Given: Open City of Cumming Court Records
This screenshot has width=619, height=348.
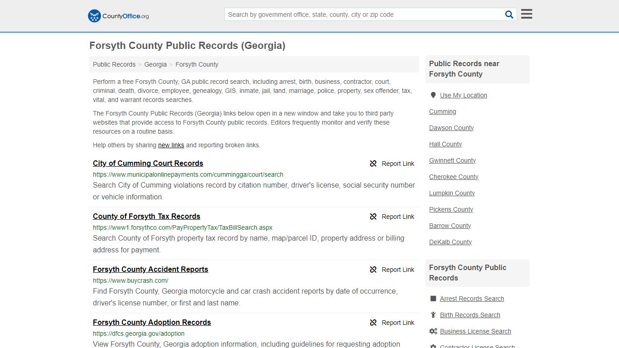Looking at the screenshot, I should tap(148, 163).
